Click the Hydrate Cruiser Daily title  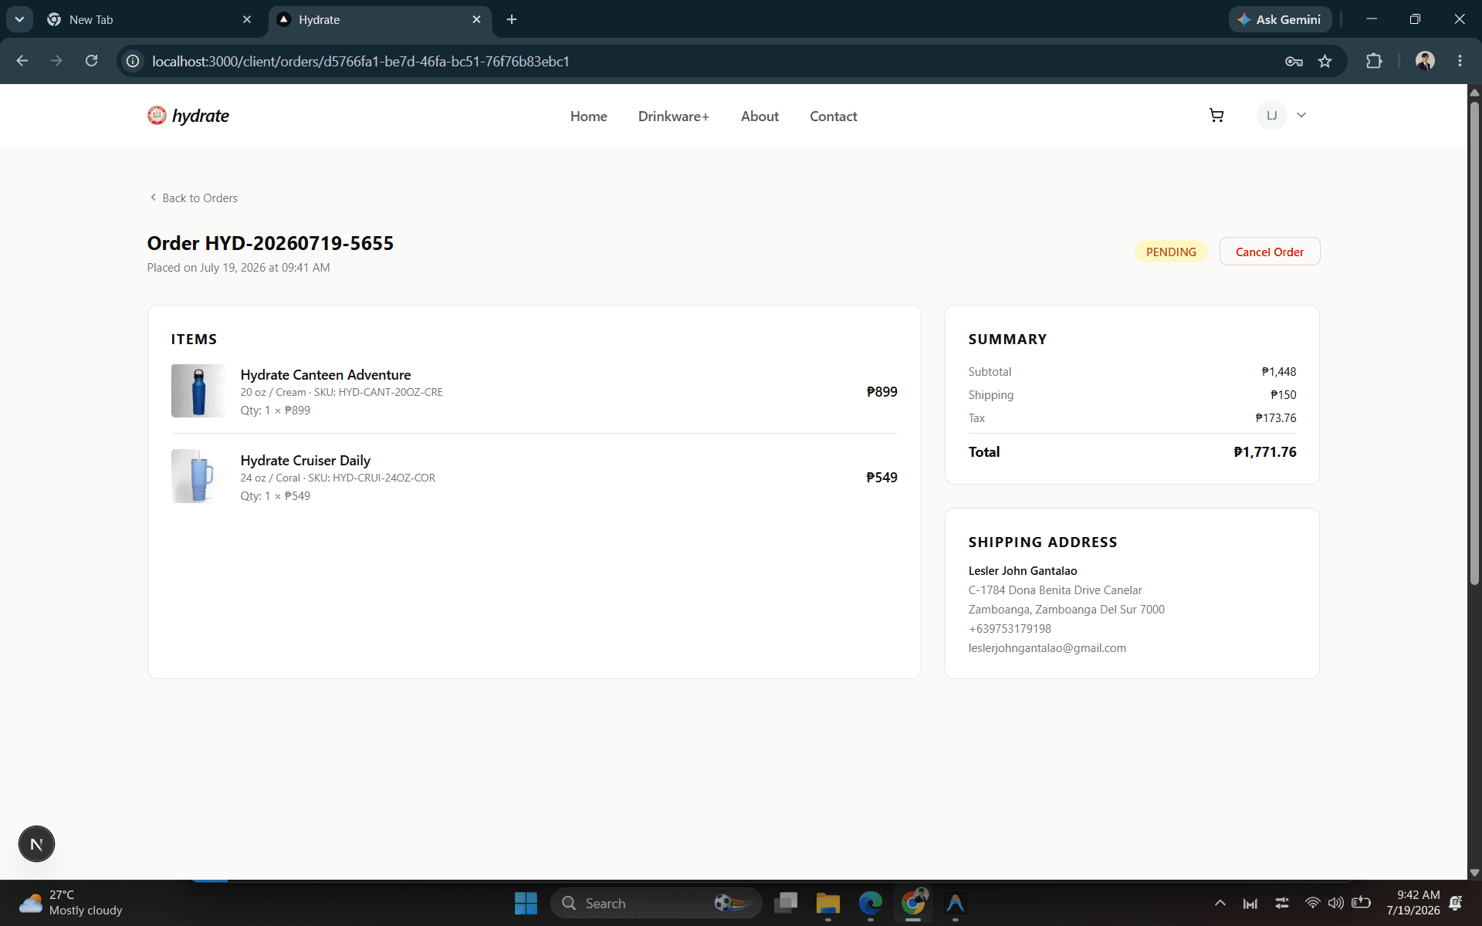click(306, 460)
